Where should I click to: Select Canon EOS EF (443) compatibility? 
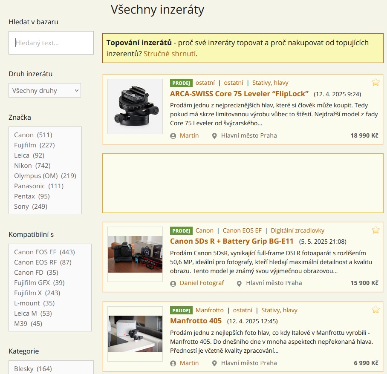point(44,252)
